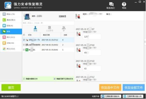
Task: Open 互盾苹果恢复大师 link in status bar
Action: [133, 96]
